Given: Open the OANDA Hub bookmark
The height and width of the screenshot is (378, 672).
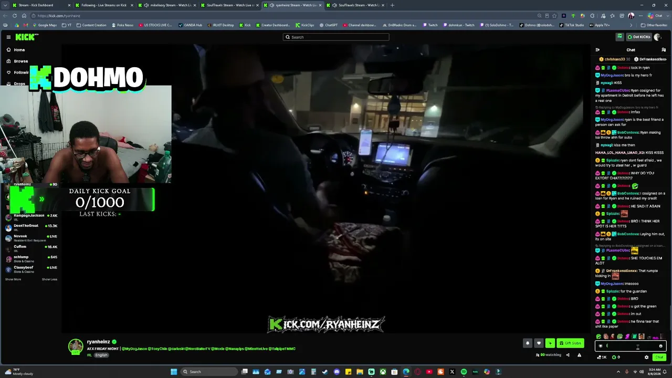Looking at the screenshot, I should pos(190,25).
